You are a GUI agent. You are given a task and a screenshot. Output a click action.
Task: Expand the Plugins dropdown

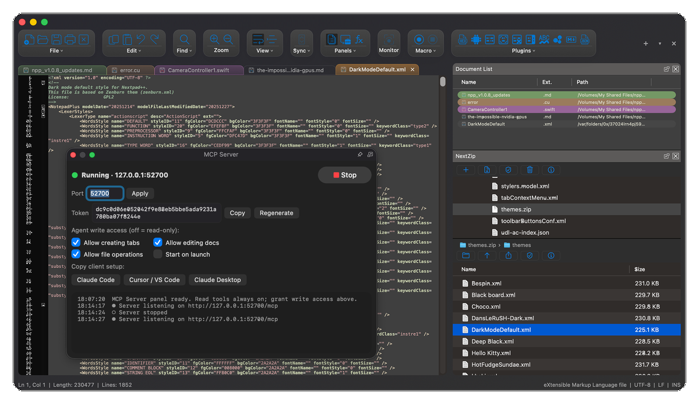pos(521,51)
